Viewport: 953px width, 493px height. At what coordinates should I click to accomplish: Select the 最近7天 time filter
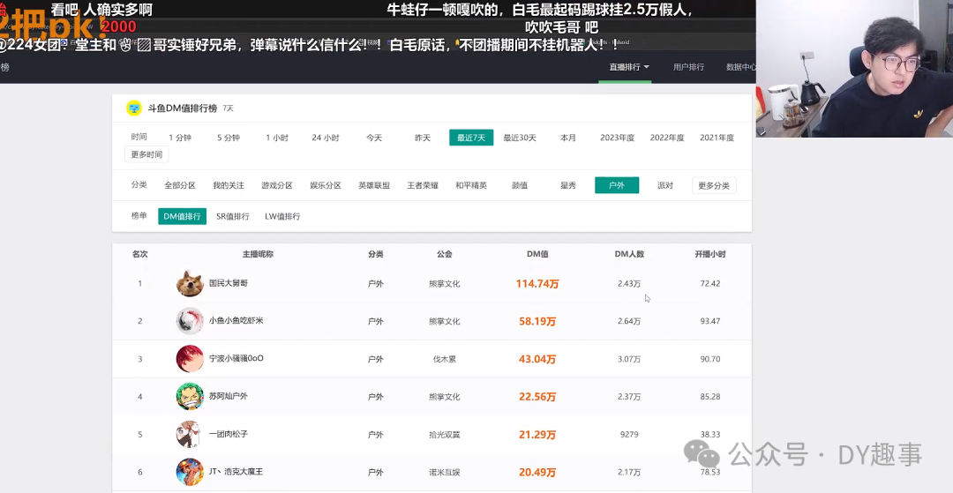coord(471,138)
